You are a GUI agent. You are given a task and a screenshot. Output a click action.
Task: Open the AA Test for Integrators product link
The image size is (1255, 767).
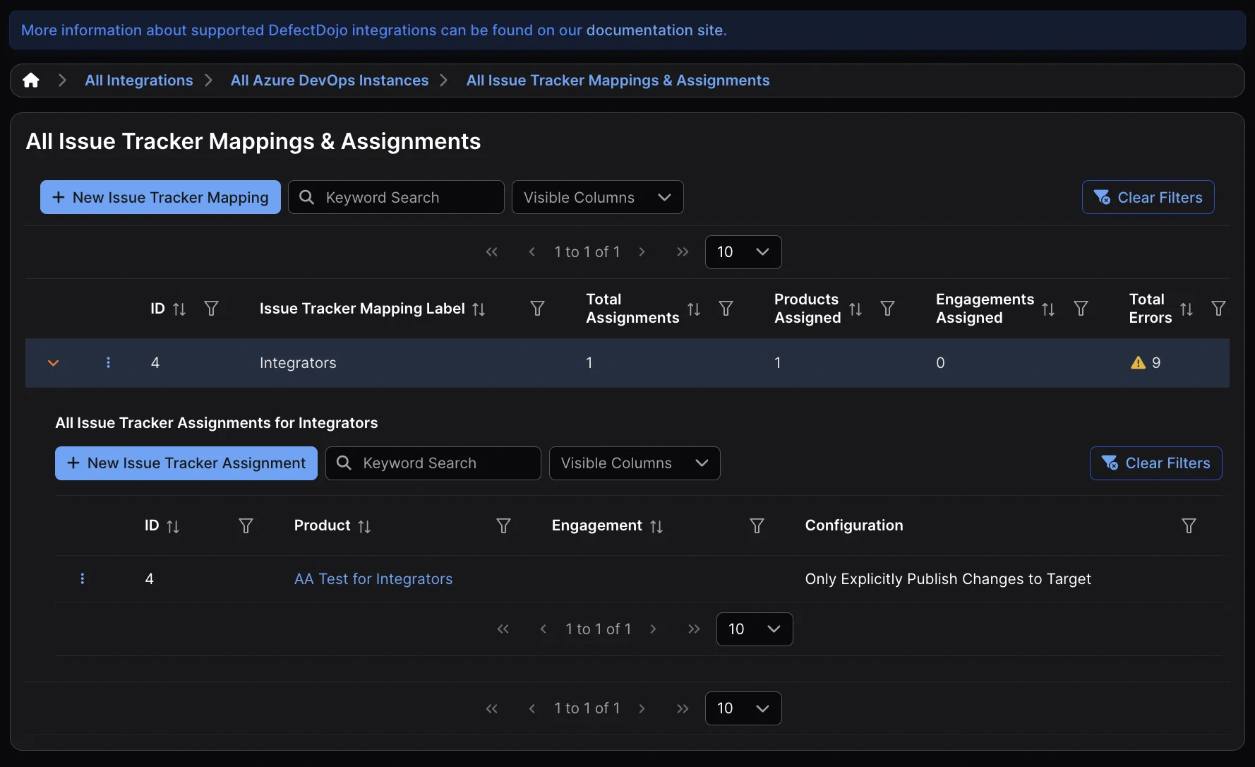373,579
